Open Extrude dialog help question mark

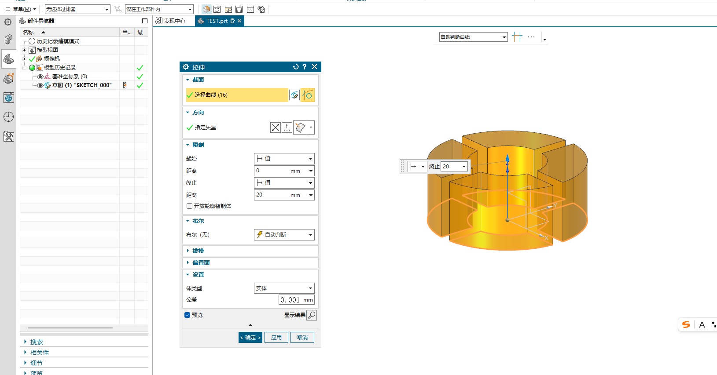[x=304, y=67]
